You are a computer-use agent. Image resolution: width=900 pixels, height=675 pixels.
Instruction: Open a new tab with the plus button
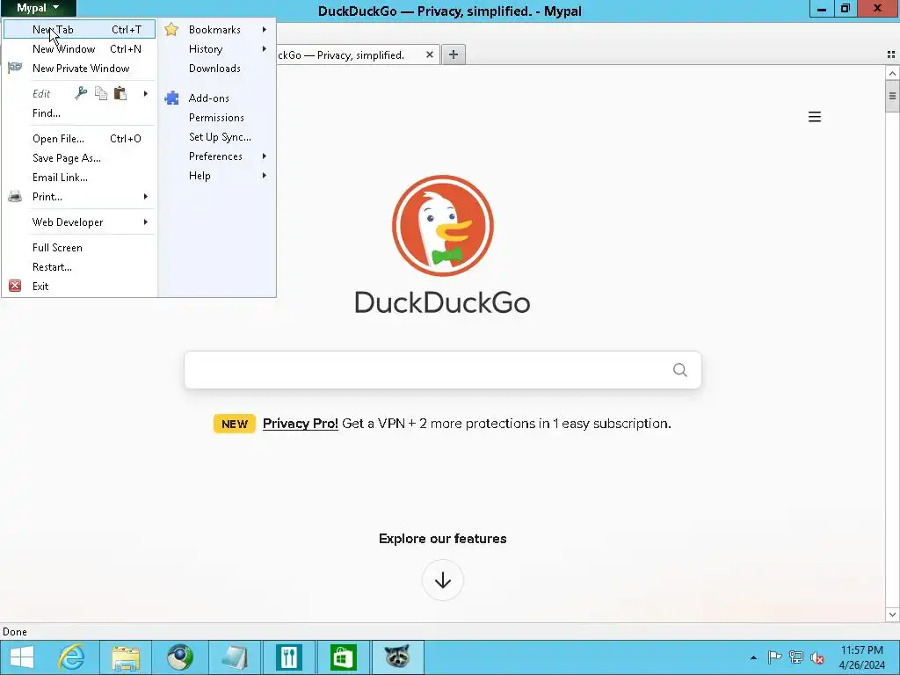(x=454, y=54)
